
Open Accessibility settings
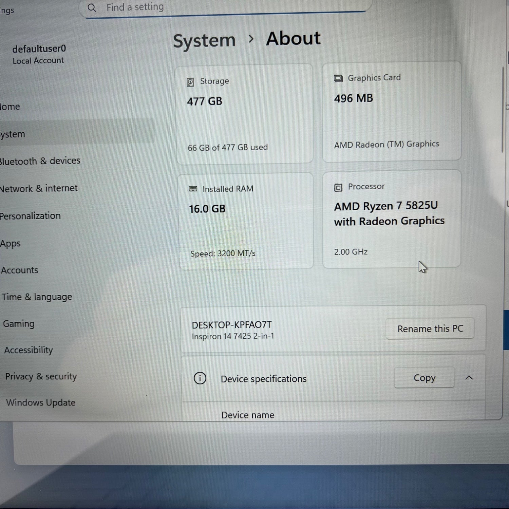tap(29, 350)
